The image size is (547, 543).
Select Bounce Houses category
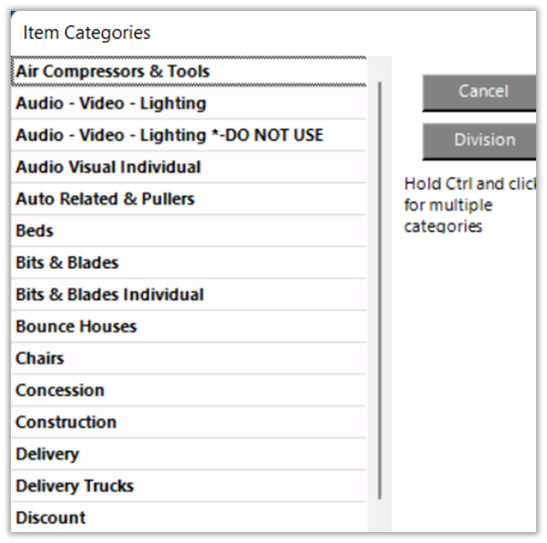click(x=76, y=327)
